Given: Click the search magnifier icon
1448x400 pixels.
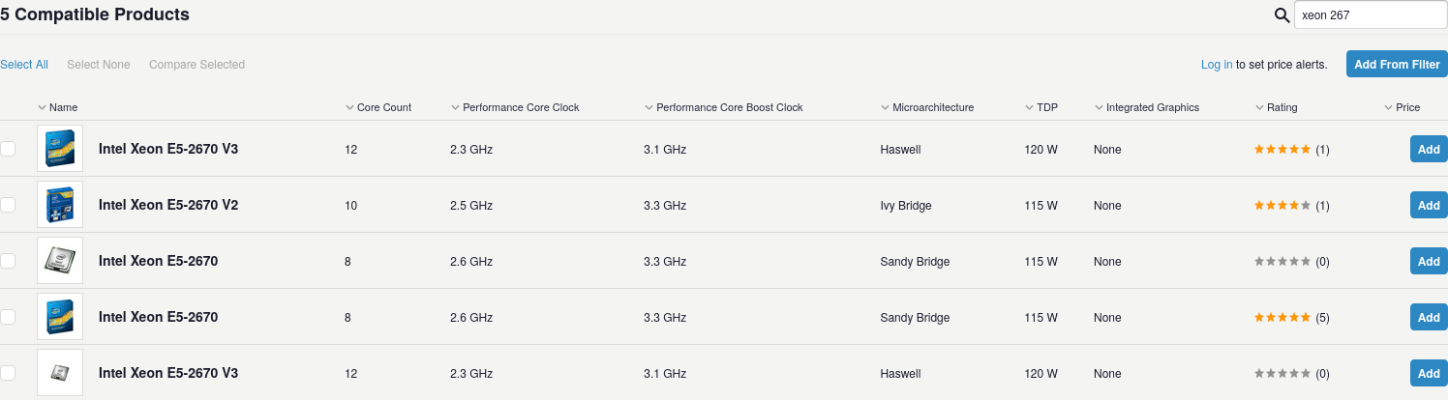Looking at the screenshot, I should pyautogui.click(x=1282, y=15).
